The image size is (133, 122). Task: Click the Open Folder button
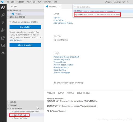point(25,27)
